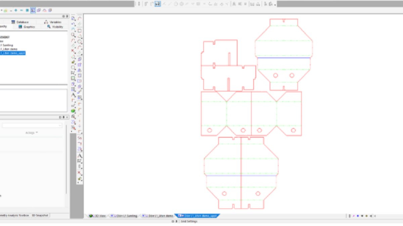Select the magnifier zoom tool in vertical toolbar
This screenshot has height=226, width=403.
[73, 35]
